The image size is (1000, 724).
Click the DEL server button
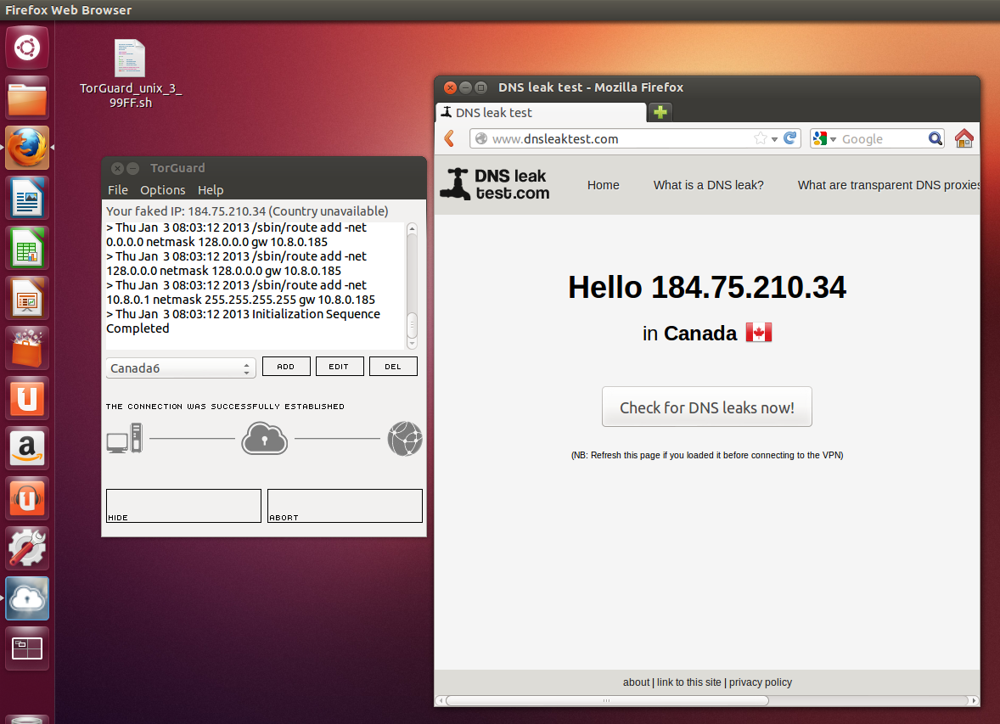[x=394, y=366]
